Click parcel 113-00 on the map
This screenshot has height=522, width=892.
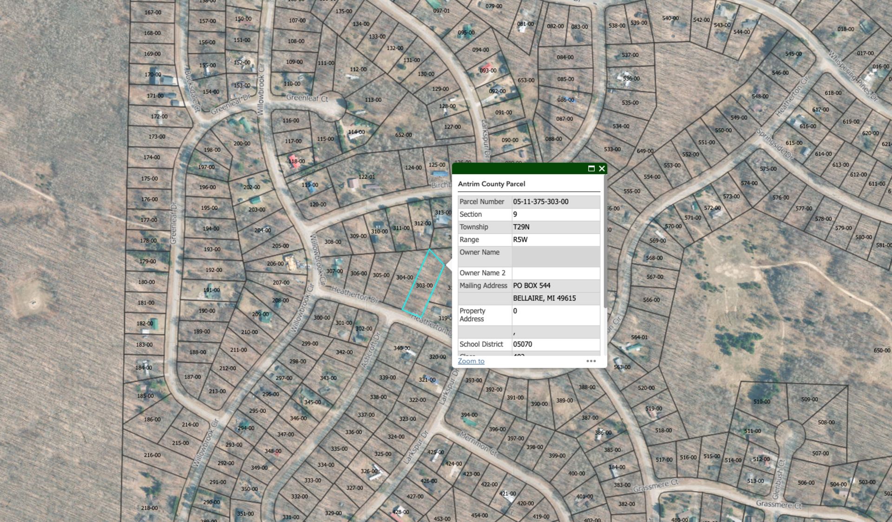point(373,100)
